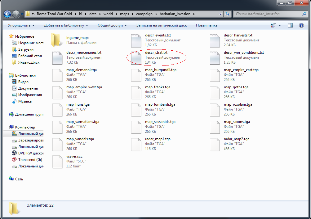Select the map_empire_west.tga file icon

(x=57, y=92)
